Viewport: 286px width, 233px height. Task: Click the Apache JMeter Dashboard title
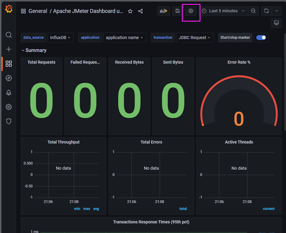coord(88,11)
